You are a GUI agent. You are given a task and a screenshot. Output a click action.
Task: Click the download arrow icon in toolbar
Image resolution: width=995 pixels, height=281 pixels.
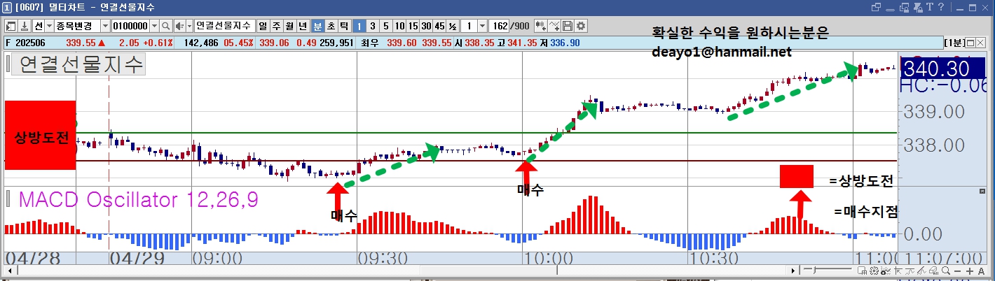click(25, 26)
